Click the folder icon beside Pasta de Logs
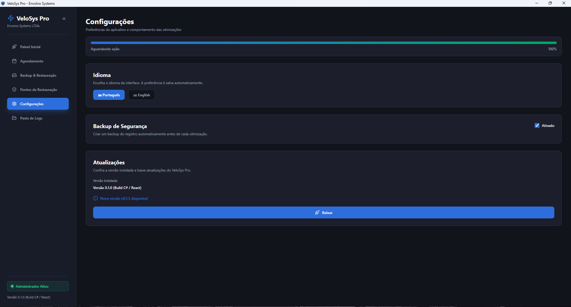 pos(14,118)
